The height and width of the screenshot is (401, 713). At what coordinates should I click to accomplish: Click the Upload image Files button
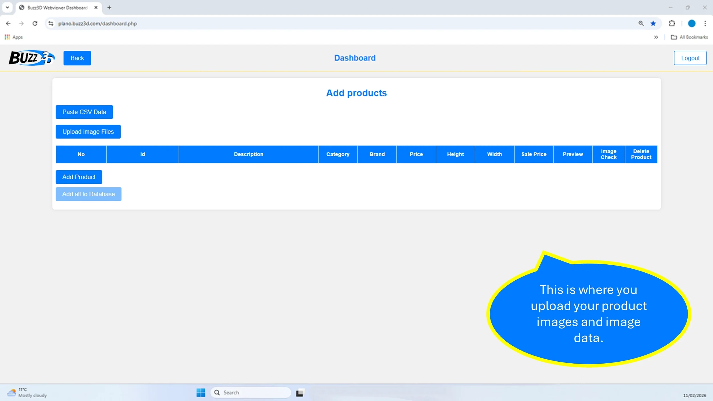pyautogui.click(x=88, y=132)
